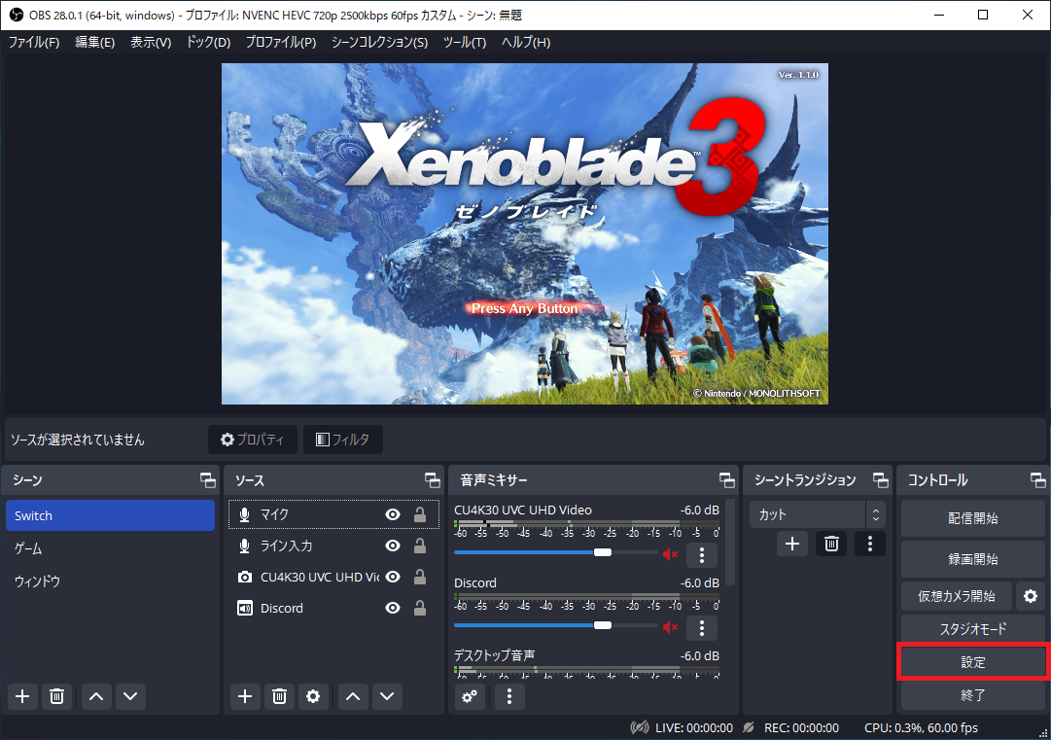1051x740 pixels.
Task: Select the ライン入力 source row
Action: pyautogui.click(x=333, y=546)
